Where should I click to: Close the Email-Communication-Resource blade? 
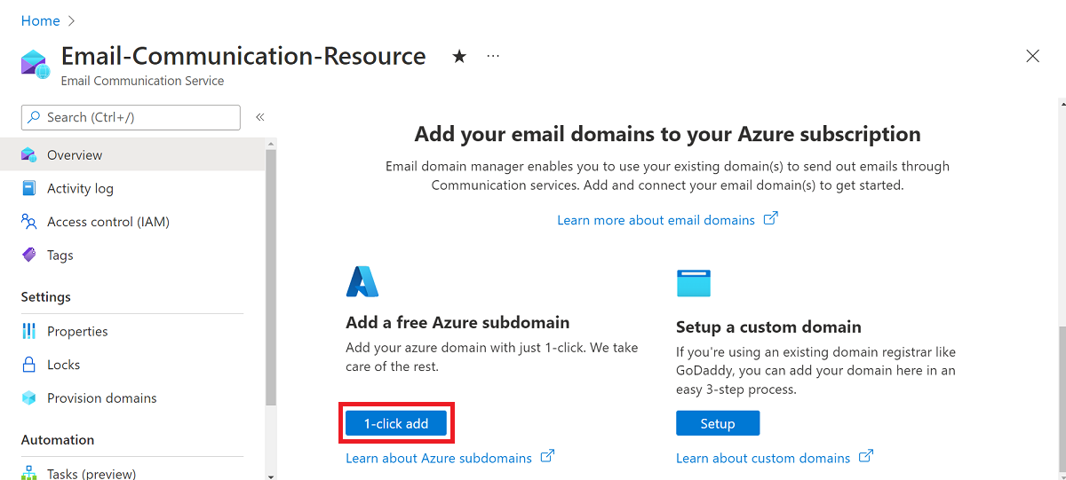pos(1032,56)
